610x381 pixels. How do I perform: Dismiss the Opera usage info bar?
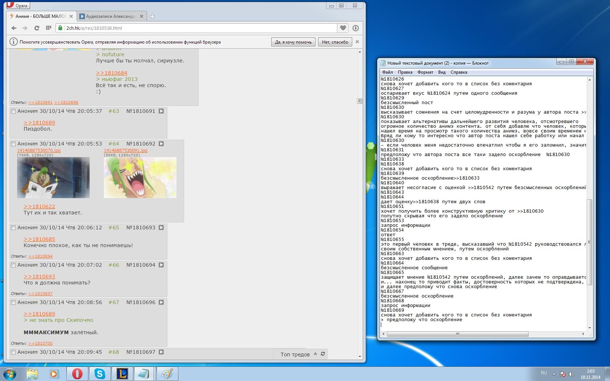[x=357, y=42]
